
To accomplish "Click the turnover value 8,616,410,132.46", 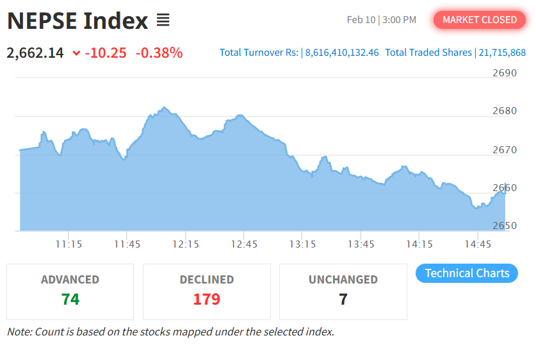I will 342,53.
